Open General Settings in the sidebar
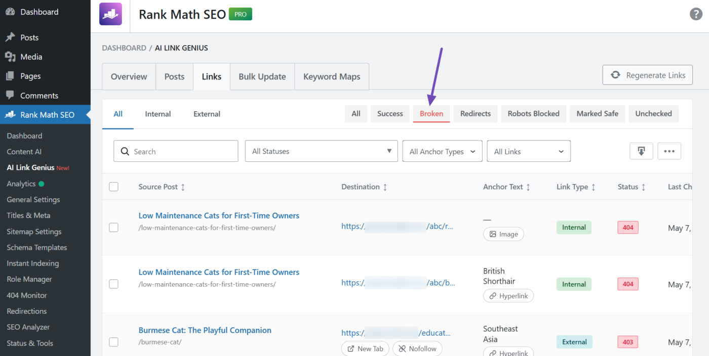The height and width of the screenshot is (356, 709). [x=33, y=200]
